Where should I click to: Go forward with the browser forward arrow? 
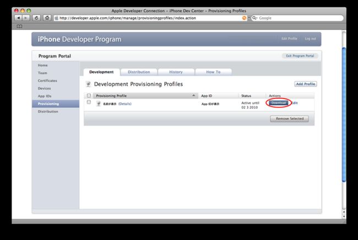(x=26, y=18)
